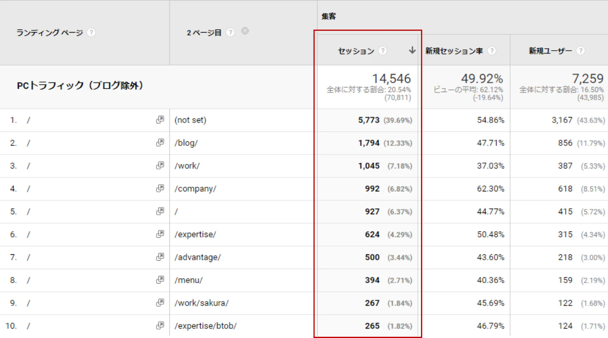Viewport: 608px width, 338px height.
Task: Click the 7,259 new users total
Action: click(x=587, y=79)
